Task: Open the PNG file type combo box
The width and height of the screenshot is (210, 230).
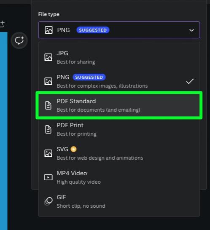Action: 119,30
